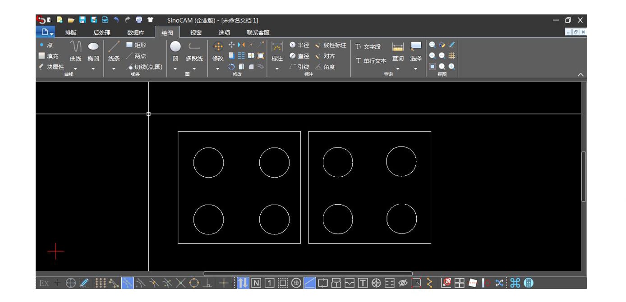
Task: Toggle the N button in bottom toolbar
Action: 256,283
